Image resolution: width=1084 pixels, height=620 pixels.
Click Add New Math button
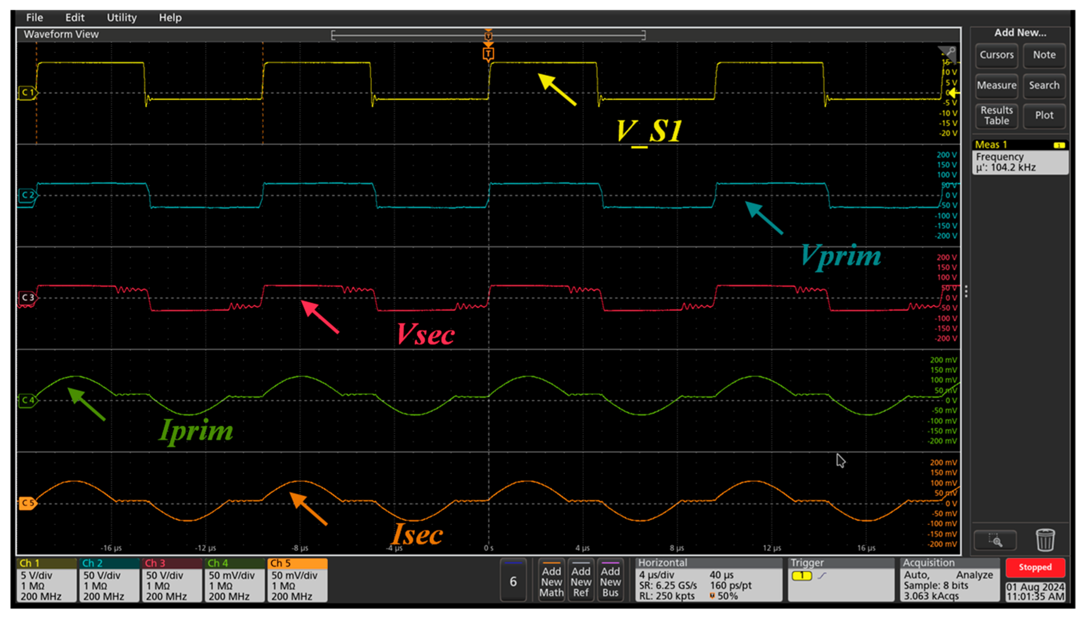(x=551, y=581)
